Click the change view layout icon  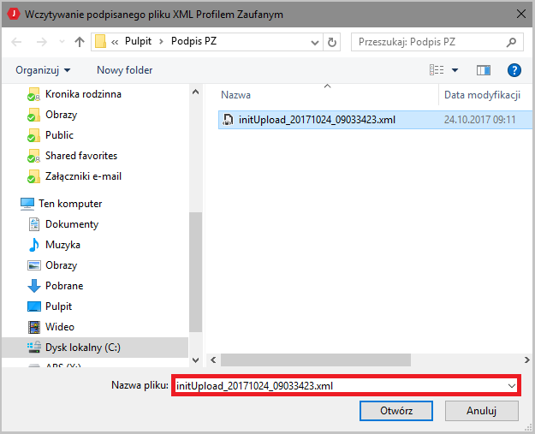pos(437,69)
